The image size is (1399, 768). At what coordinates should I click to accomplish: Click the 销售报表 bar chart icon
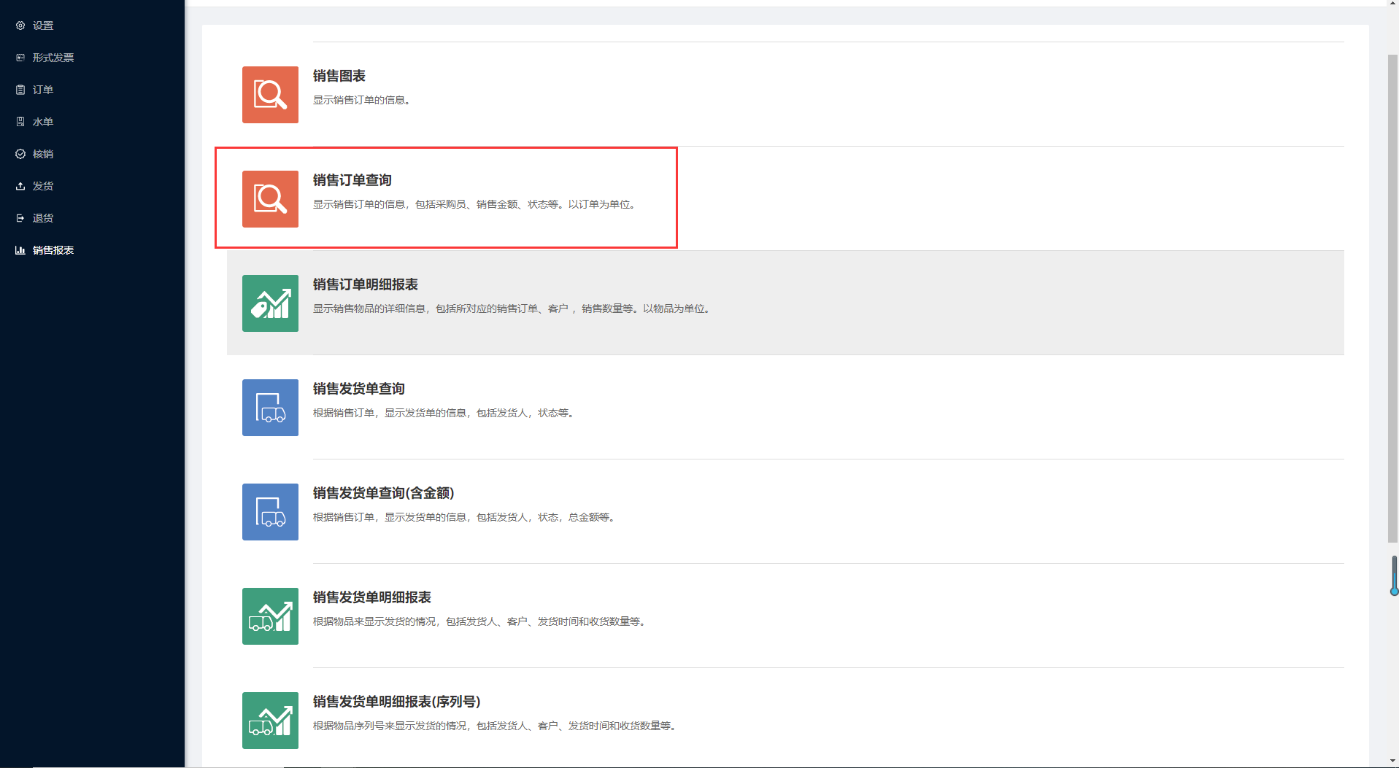(20, 250)
